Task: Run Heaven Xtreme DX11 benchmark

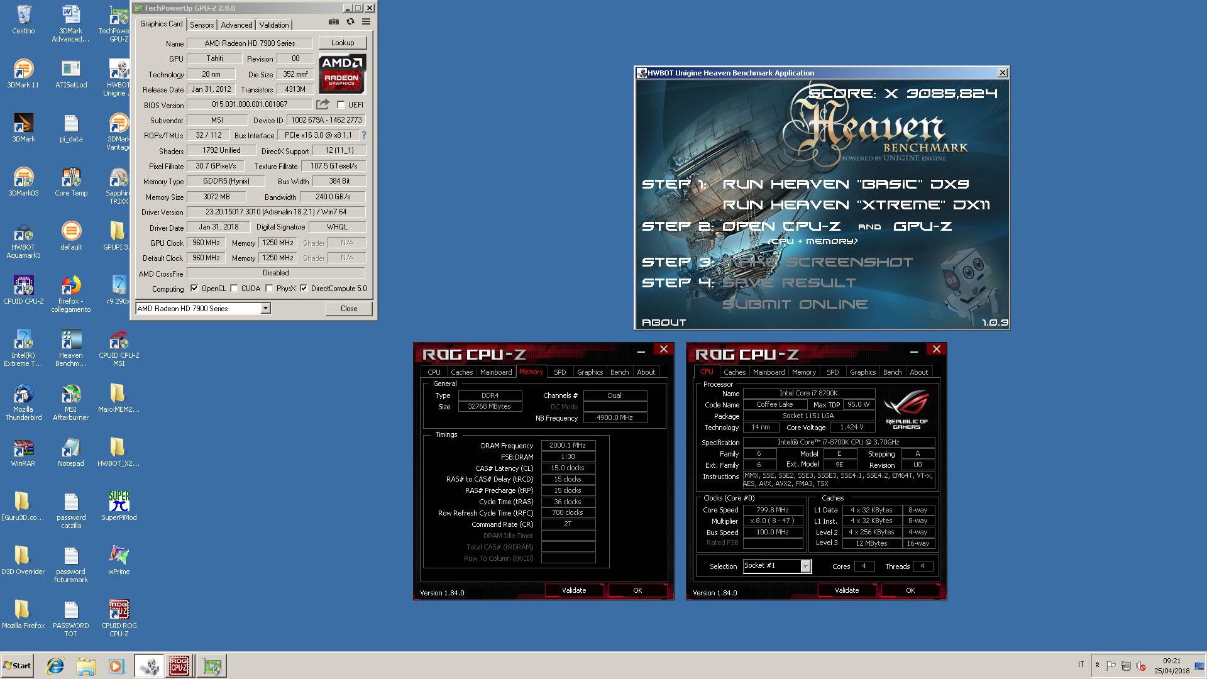Action: pyautogui.click(x=856, y=205)
